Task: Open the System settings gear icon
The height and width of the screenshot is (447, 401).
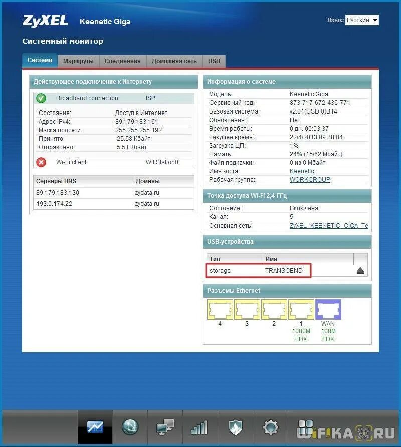Action: [270, 427]
